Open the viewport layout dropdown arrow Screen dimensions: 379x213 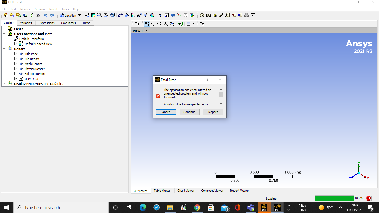click(x=193, y=24)
